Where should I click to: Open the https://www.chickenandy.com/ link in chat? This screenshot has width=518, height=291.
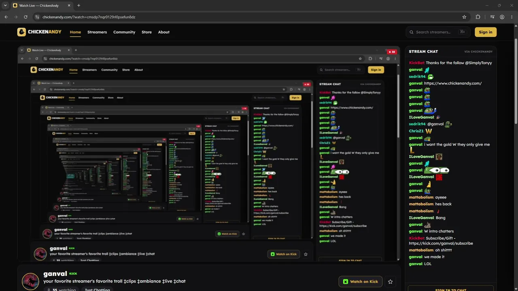click(x=453, y=83)
